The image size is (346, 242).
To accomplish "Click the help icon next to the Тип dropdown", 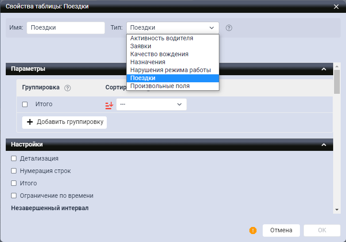I will point(229,28).
